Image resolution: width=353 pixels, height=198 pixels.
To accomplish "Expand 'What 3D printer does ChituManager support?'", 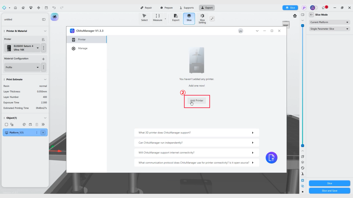I will point(197,133).
